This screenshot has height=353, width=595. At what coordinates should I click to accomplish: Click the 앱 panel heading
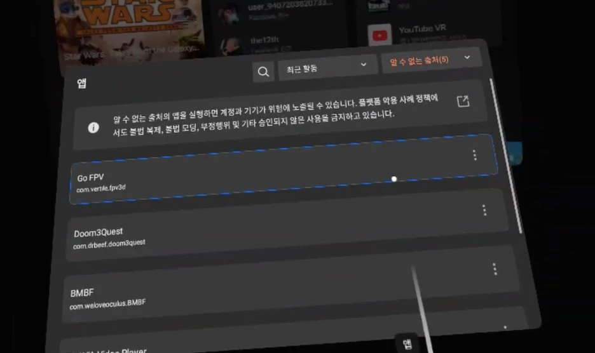tap(81, 83)
